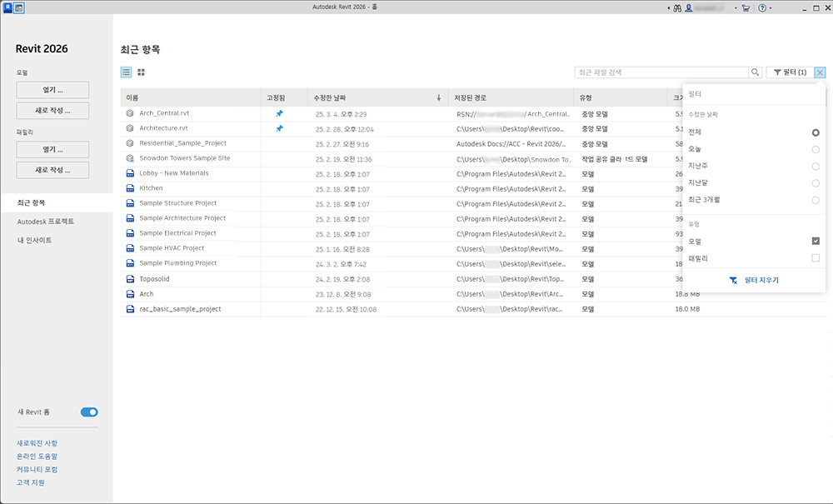Viewport: 833px width, 504px height.
Task: Sort by modified date arrow
Action: (438, 97)
